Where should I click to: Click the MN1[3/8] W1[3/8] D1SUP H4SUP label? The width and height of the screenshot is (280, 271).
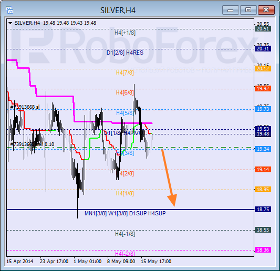125,213
